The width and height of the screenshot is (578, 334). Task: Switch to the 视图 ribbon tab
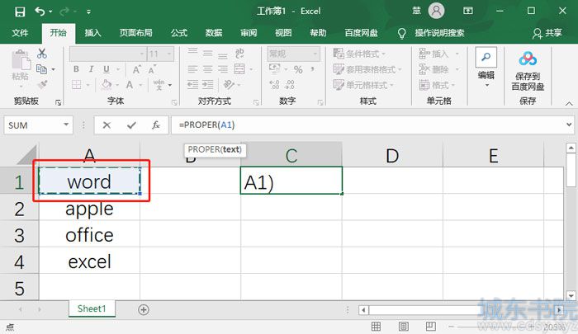tap(283, 33)
